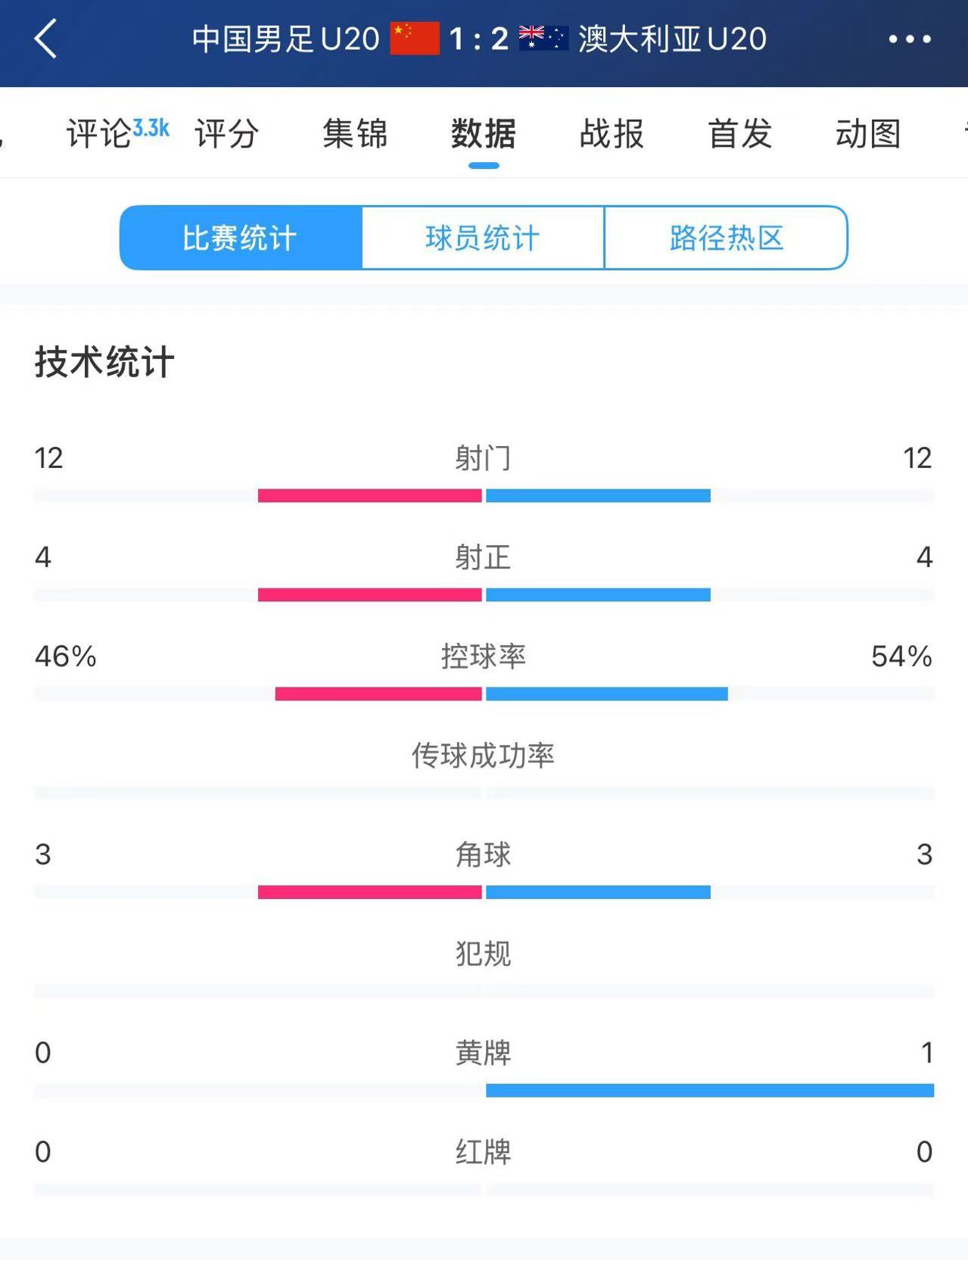Tap the 黄牌 yellow card row label
This screenshot has height=1267, width=968.
pos(483,1053)
